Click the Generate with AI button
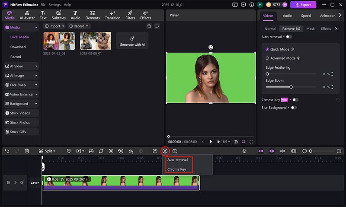Screen dimensions: 346x207 coord(132,41)
